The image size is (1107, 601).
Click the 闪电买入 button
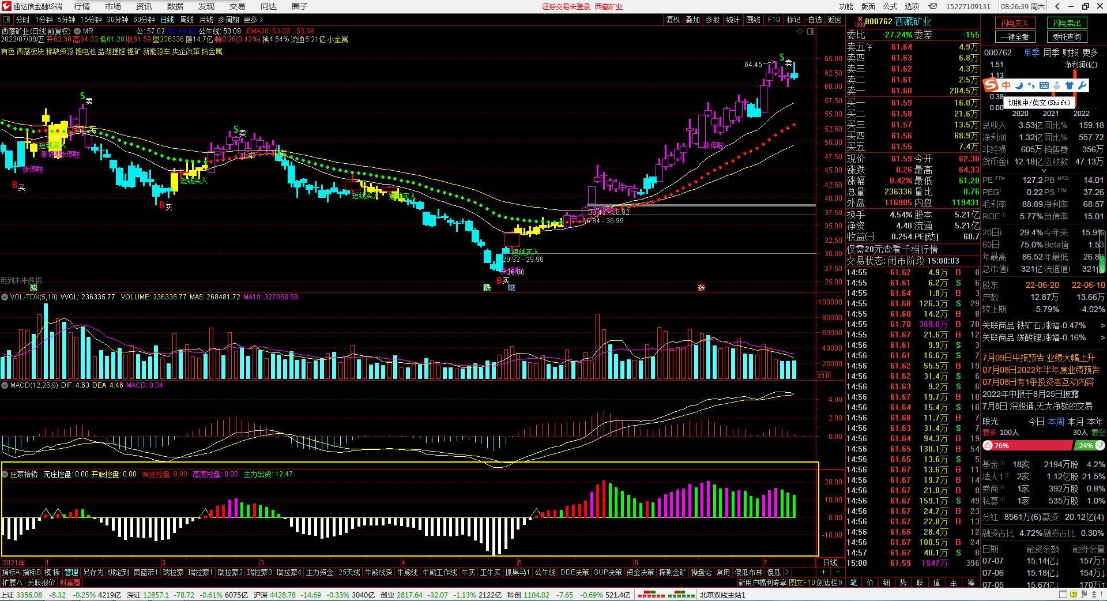[x=1015, y=23]
